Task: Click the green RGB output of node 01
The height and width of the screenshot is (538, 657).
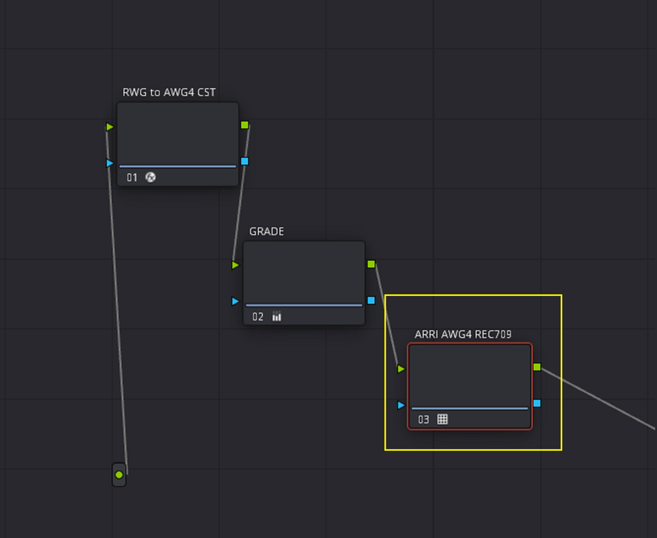Action: [x=245, y=125]
